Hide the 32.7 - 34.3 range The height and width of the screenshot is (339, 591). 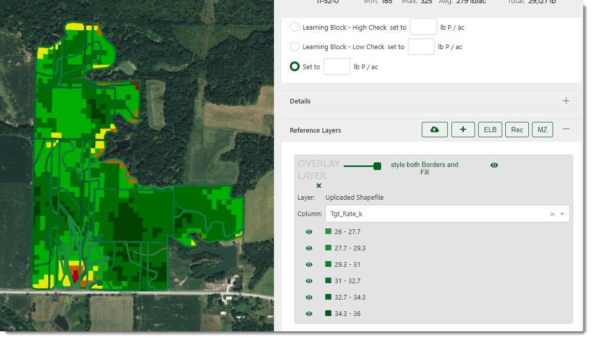[x=309, y=298]
